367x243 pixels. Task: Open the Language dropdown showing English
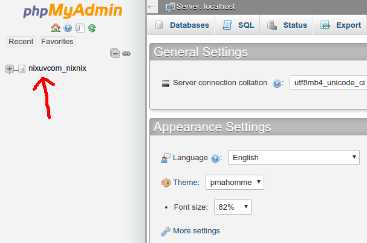(x=294, y=158)
